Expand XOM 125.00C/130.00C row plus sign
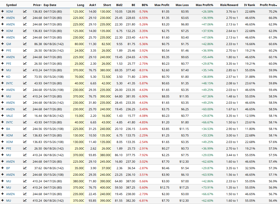The height and width of the screenshot is (204, 280). pyautogui.click(x=3, y=11)
